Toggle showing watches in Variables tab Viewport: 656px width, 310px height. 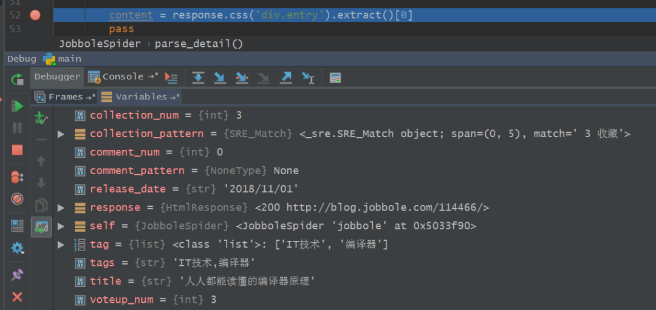[41, 227]
